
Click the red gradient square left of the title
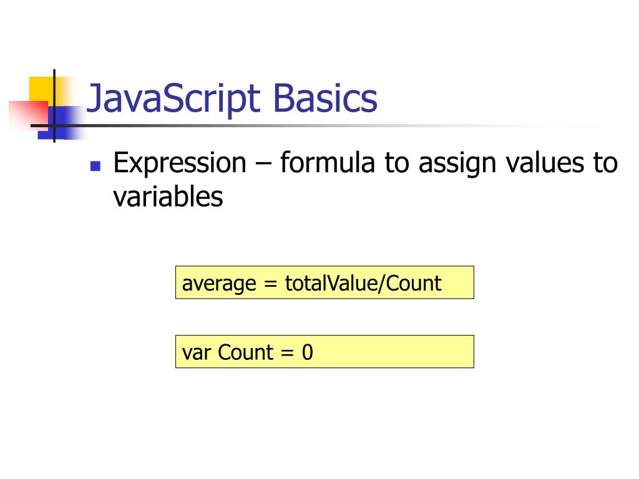(29, 115)
